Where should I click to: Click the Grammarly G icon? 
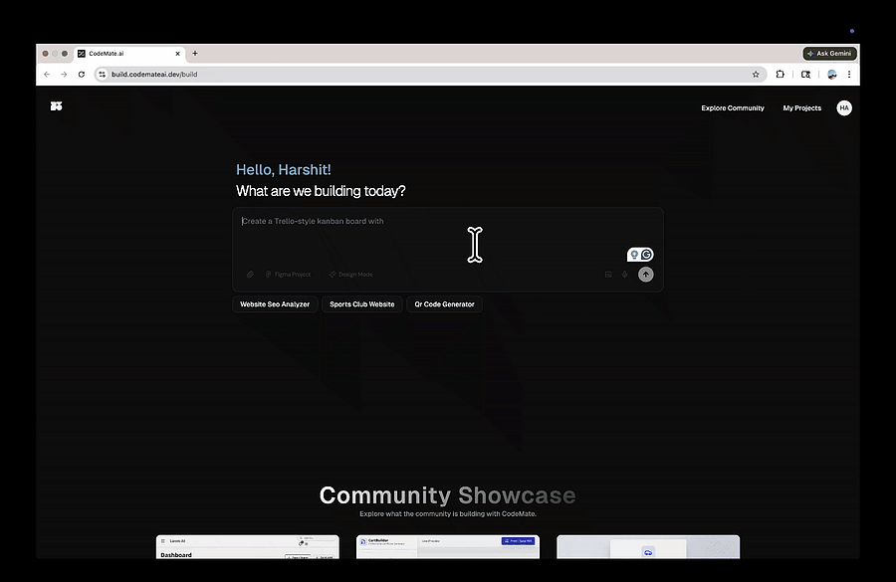(x=646, y=254)
